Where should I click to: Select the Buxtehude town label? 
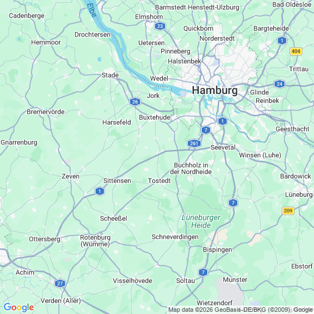click(x=154, y=117)
